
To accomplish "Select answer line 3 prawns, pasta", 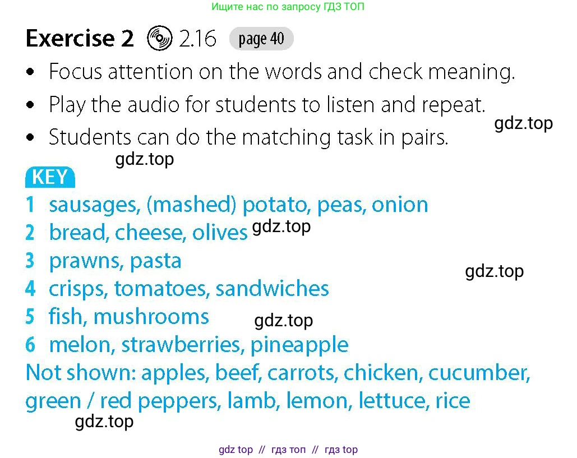I will pos(103,261).
